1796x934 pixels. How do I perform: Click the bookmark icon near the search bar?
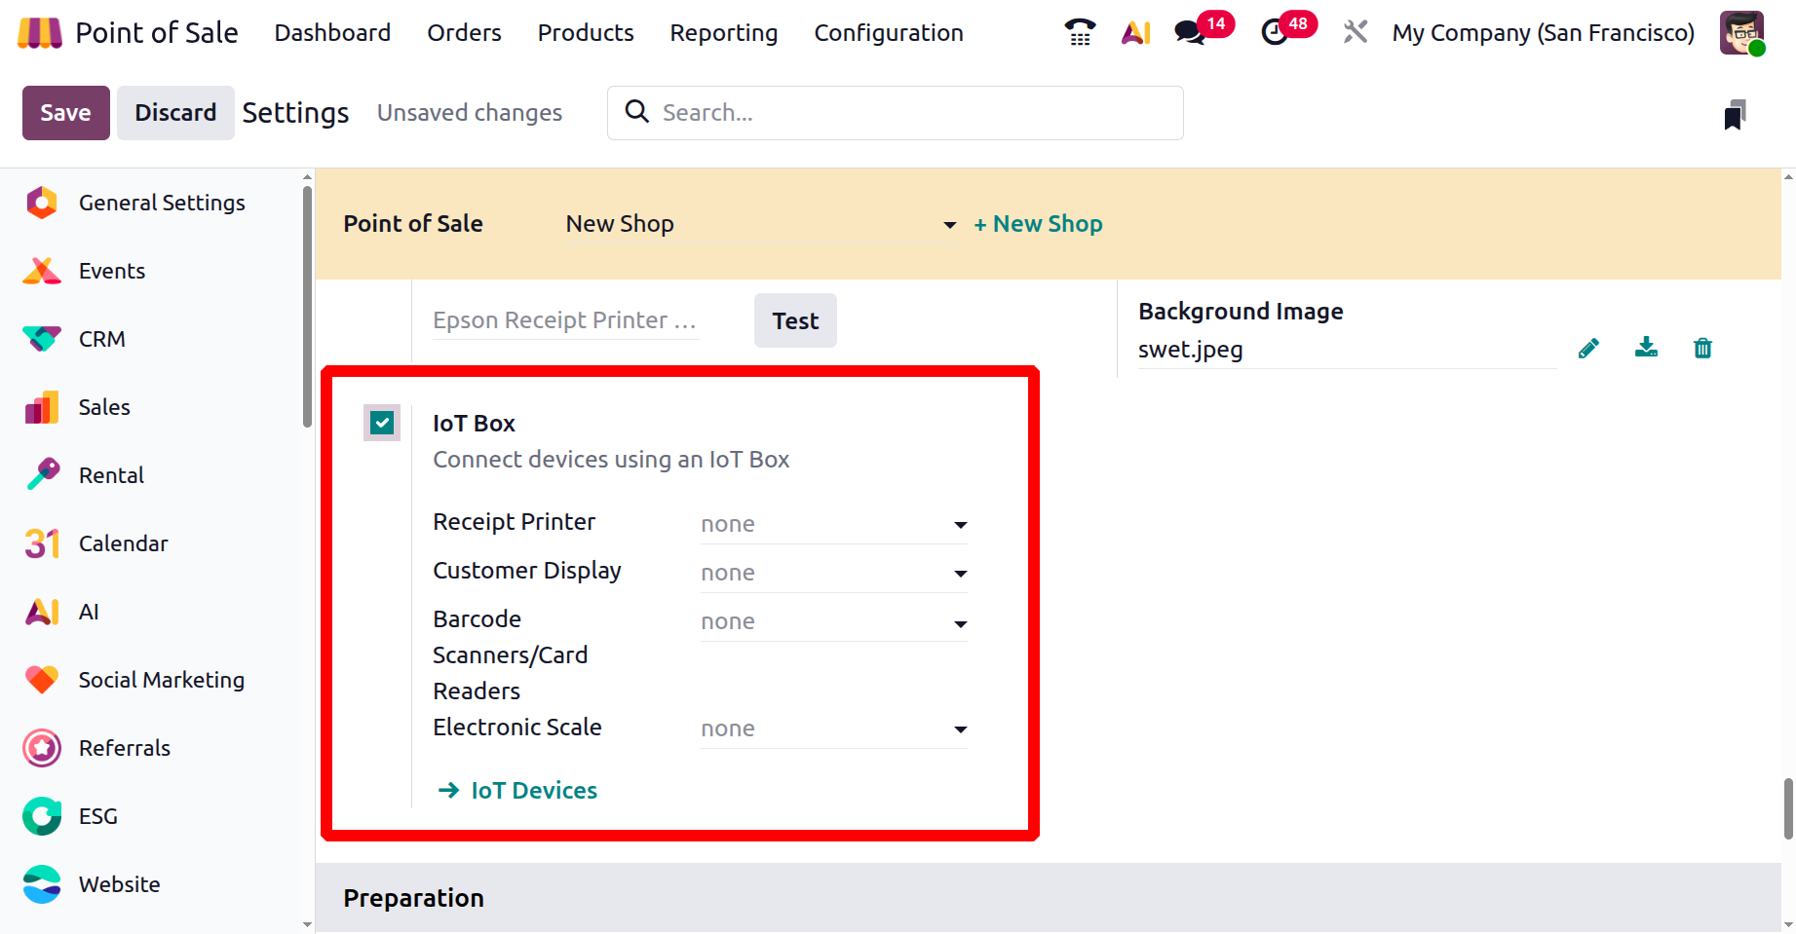point(1735,115)
